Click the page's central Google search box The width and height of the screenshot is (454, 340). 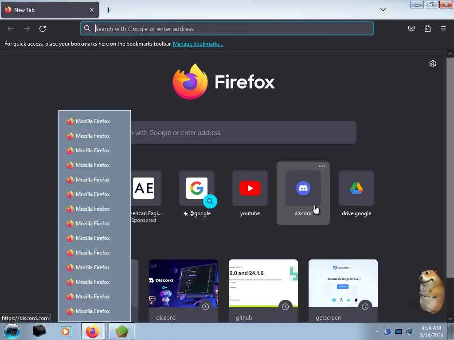(x=243, y=133)
